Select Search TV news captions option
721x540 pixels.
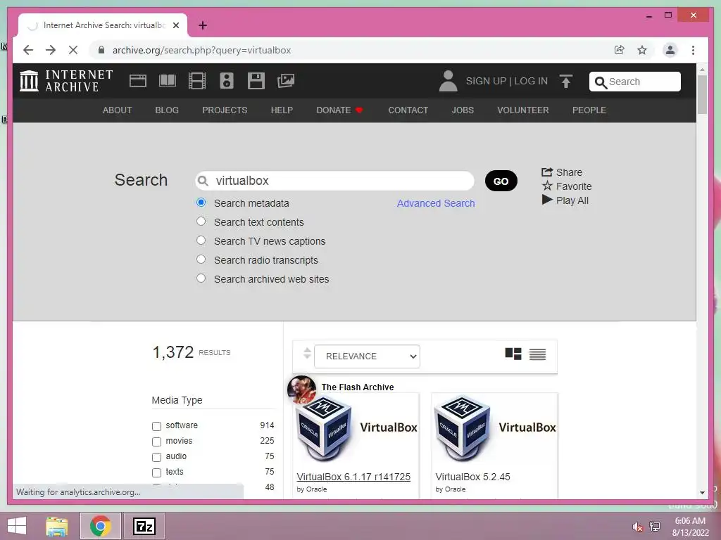[201, 240]
